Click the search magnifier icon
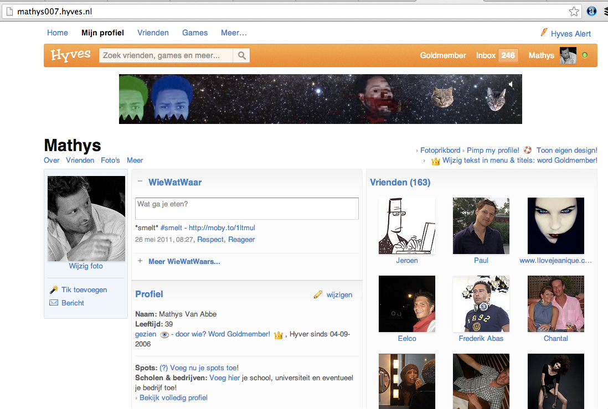The width and height of the screenshot is (608, 409). (242, 55)
